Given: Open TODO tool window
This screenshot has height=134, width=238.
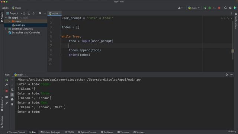Looking at the screenshot, I should point(69,132).
